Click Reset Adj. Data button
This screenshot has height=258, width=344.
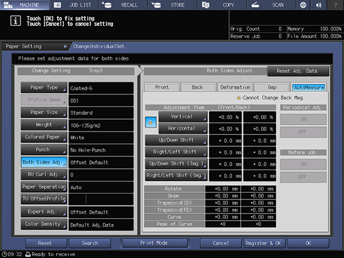pyautogui.click(x=298, y=71)
